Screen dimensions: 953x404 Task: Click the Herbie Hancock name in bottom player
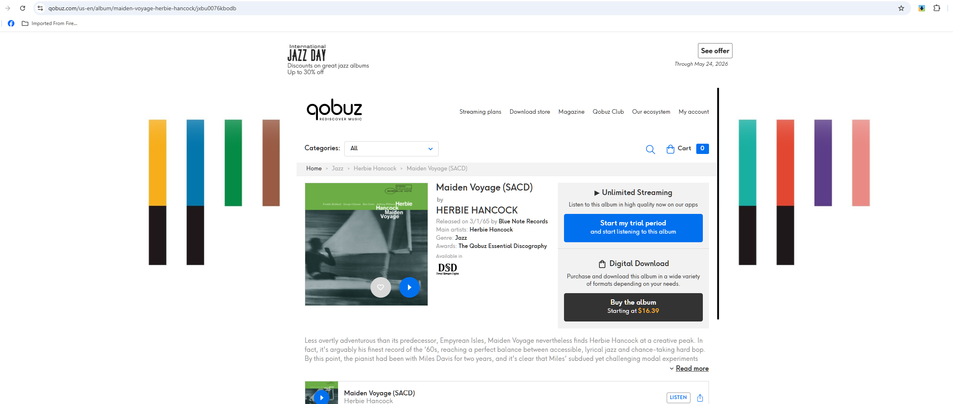click(x=368, y=401)
